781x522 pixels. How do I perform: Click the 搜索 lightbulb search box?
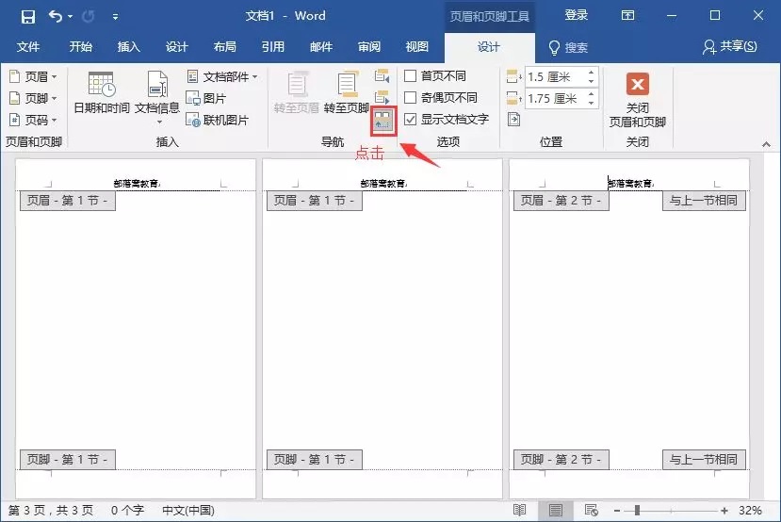tap(568, 47)
